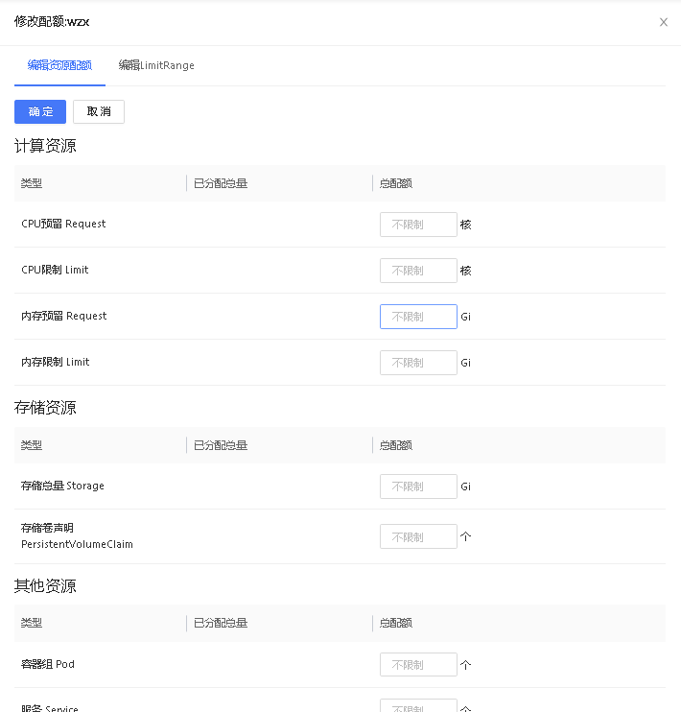The width and height of the screenshot is (681, 712).
Task: Click 类型 column header under 计算资源
Action: [x=32, y=183]
